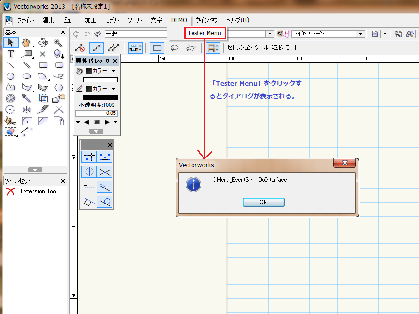Toggle Snap to Tangent snapping
419x314 pixels.
click(105, 202)
